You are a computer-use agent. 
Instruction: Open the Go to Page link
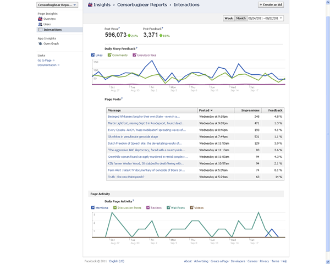click(45, 61)
